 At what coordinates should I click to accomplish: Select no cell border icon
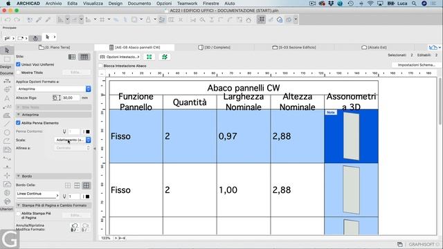[x=68, y=185]
